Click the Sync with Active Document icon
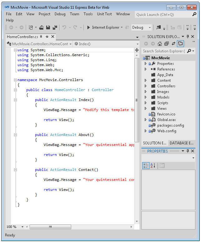 click(x=173, y=44)
